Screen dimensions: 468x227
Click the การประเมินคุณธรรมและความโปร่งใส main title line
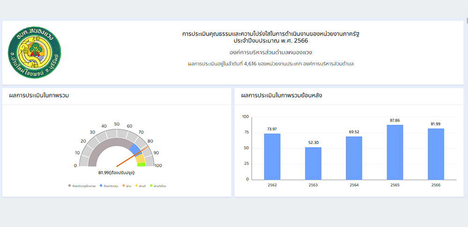pyautogui.click(x=271, y=34)
